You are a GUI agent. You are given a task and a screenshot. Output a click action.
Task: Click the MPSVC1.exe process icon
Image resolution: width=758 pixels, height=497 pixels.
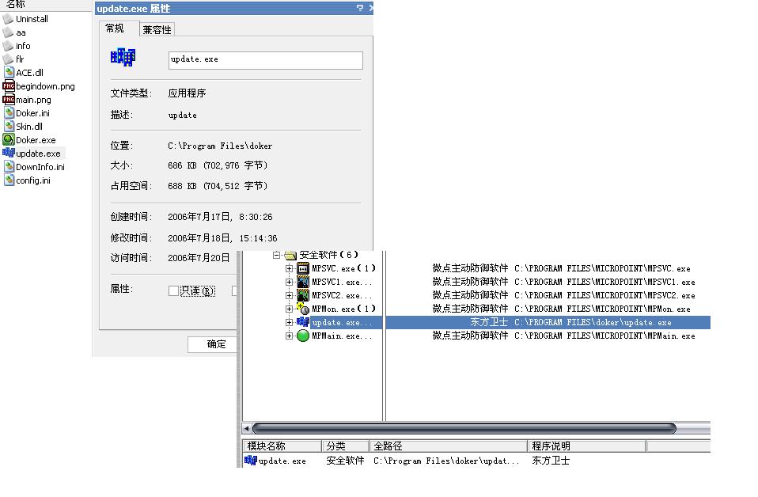point(303,282)
